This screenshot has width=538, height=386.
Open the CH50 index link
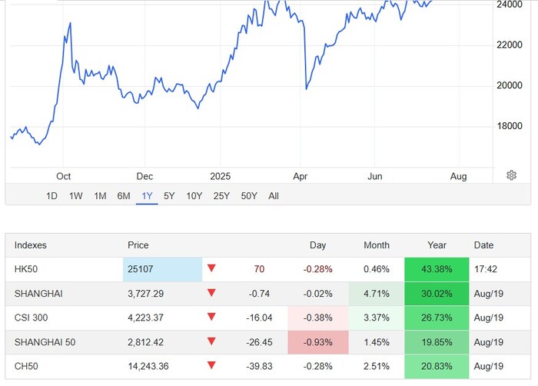(x=26, y=364)
